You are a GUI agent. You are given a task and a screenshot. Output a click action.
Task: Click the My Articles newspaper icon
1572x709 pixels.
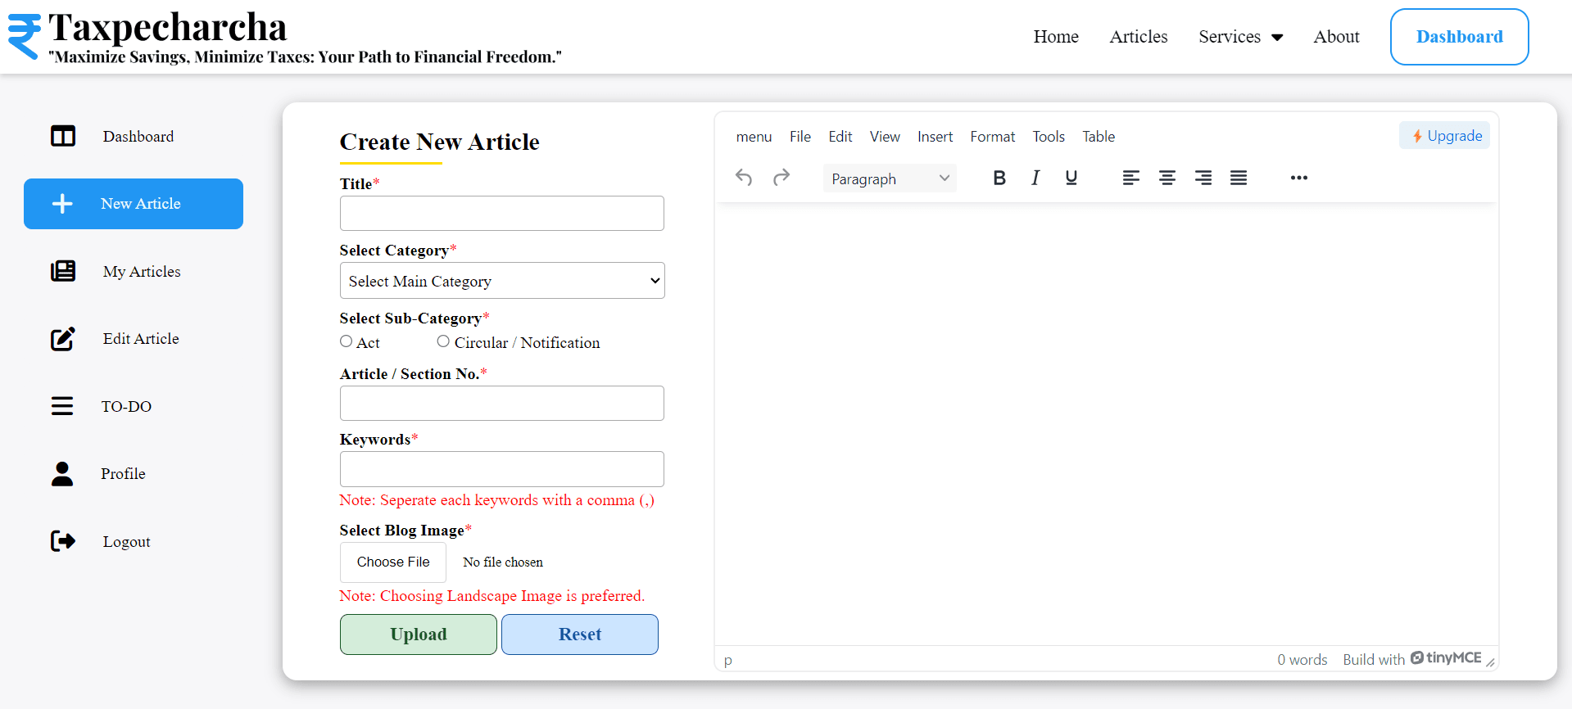point(63,271)
